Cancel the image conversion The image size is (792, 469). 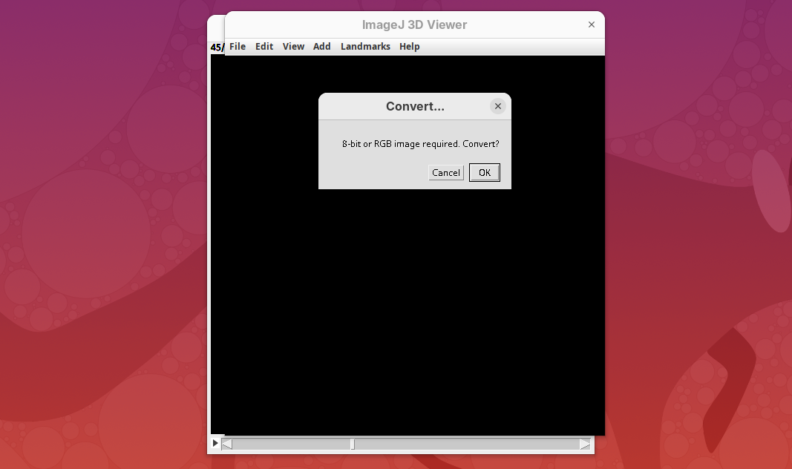coord(446,173)
